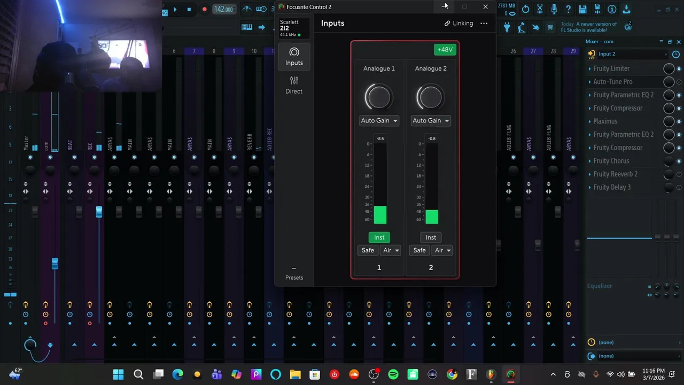Image resolution: width=684 pixels, height=385 pixels.
Task: Click the taskbar clock showing 11:16 PM
Action: 654,374
